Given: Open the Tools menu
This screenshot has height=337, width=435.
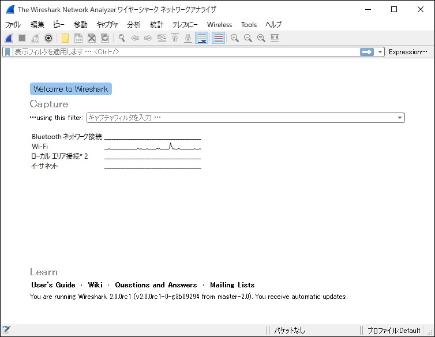Looking at the screenshot, I should pyautogui.click(x=249, y=25).
